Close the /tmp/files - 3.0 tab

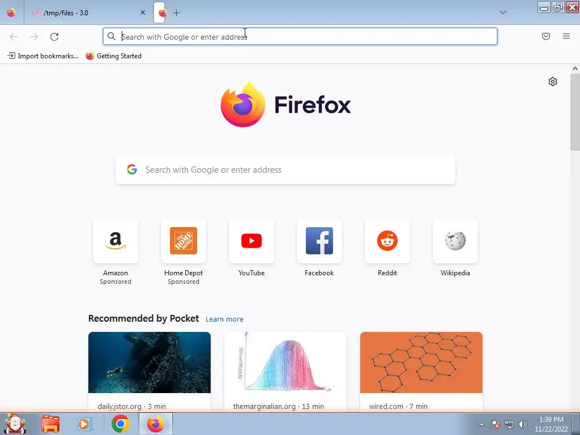(143, 12)
